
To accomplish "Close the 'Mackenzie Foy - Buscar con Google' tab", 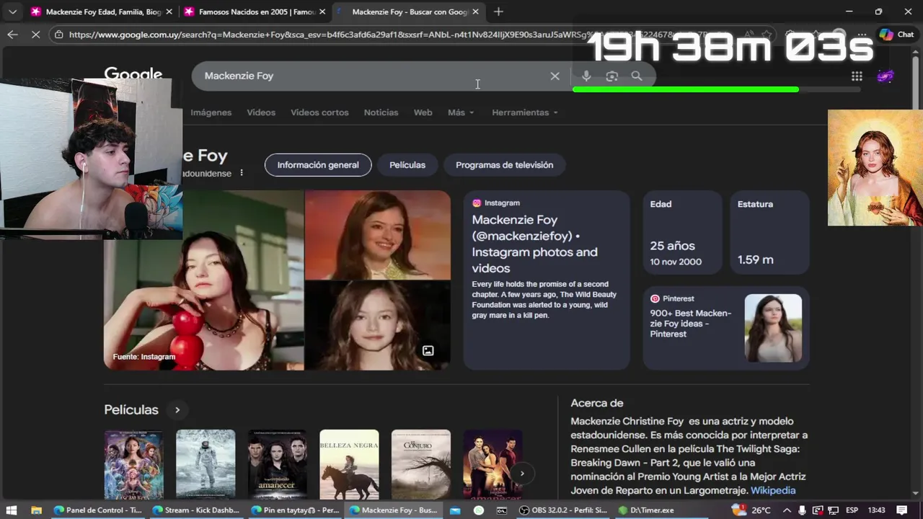I will [475, 12].
